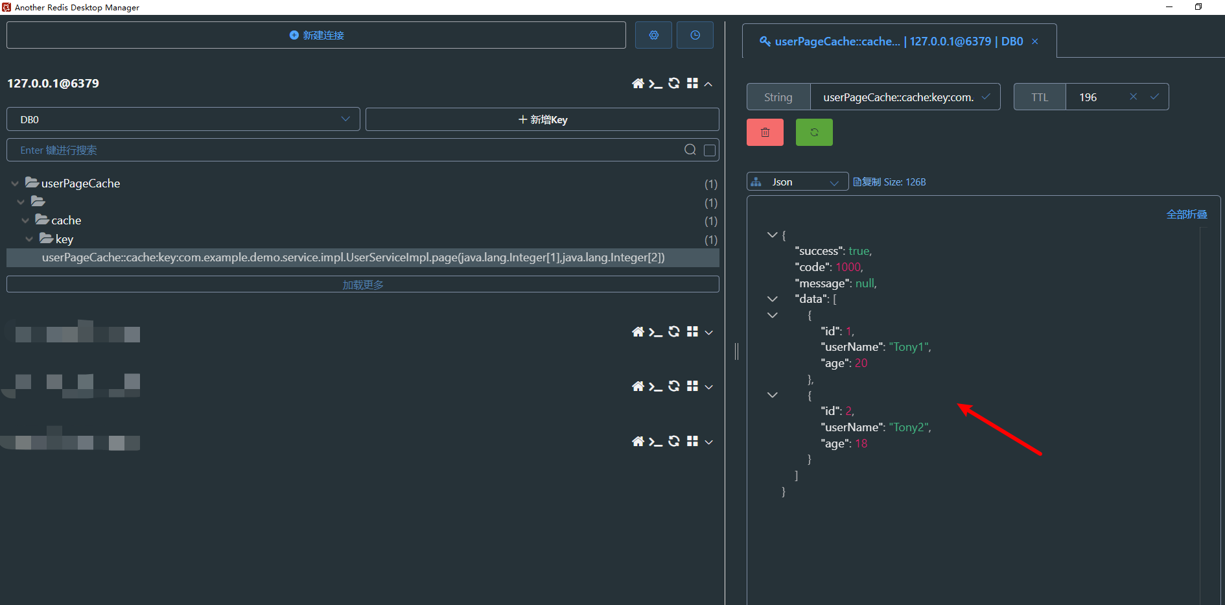Collapse the "data" array node
The width and height of the screenshot is (1225, 605).
coord(772,299)
